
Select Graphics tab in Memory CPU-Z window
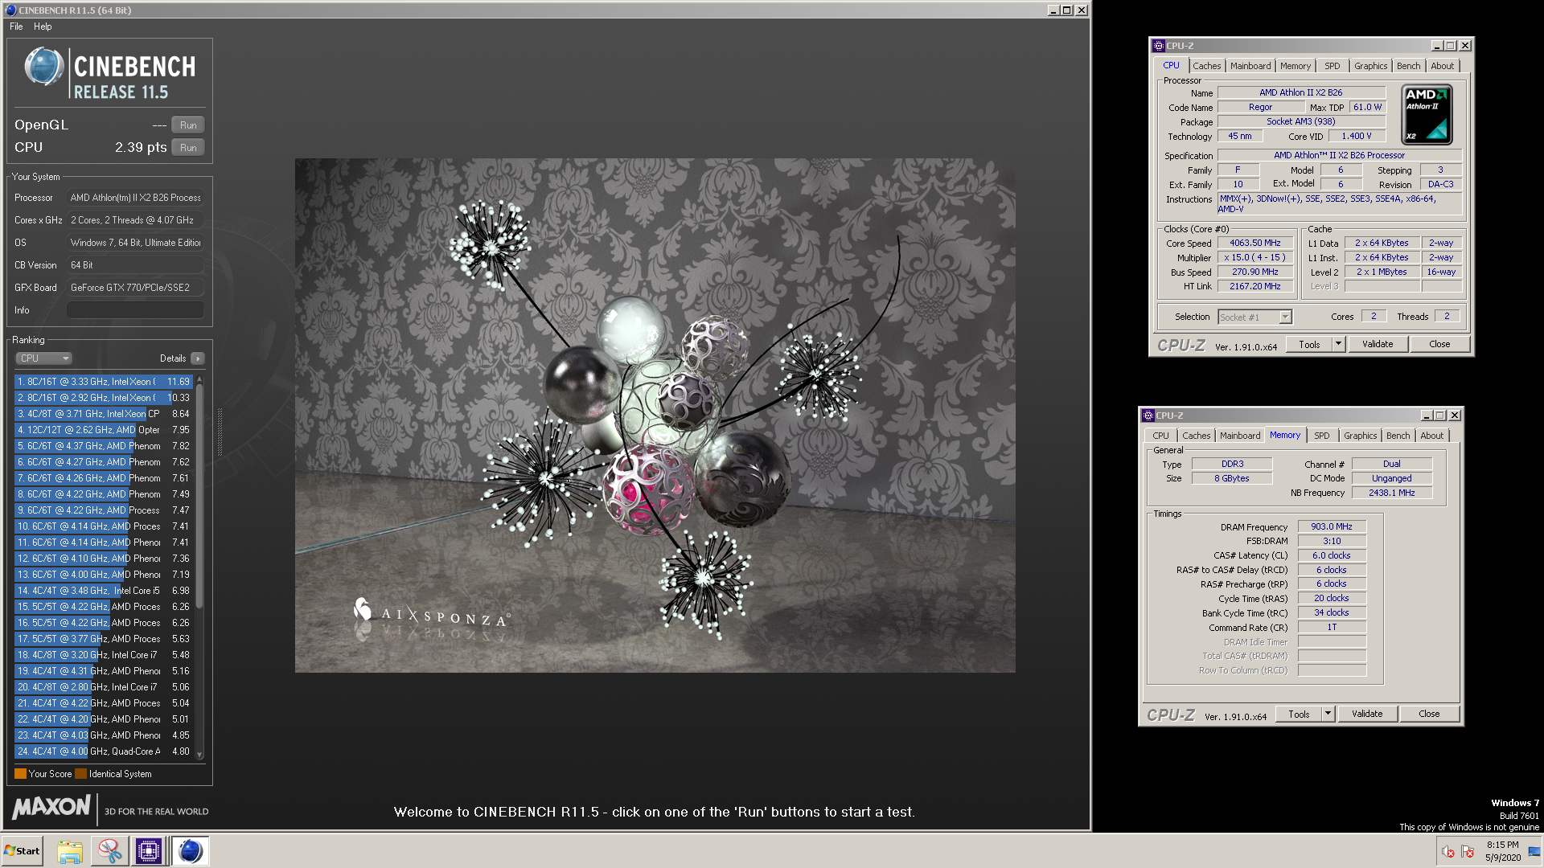(1360, 436)
